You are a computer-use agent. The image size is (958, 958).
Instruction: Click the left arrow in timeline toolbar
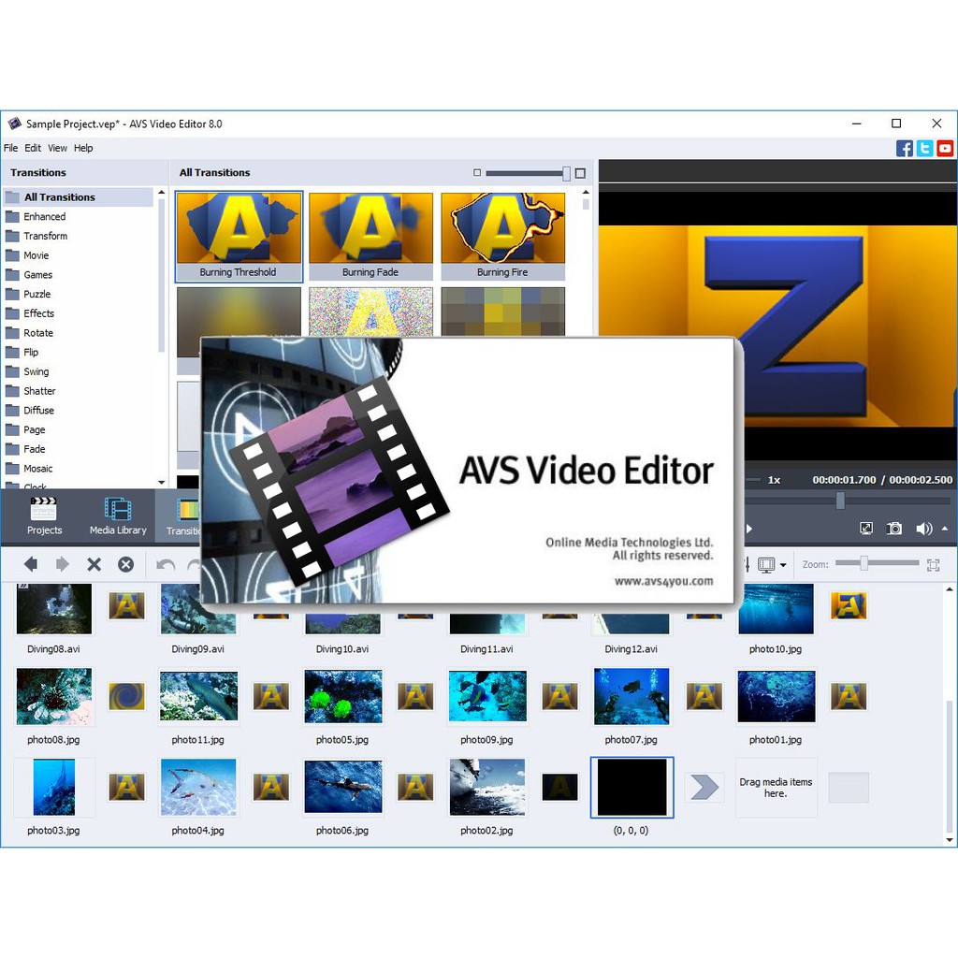coord(31,564)
